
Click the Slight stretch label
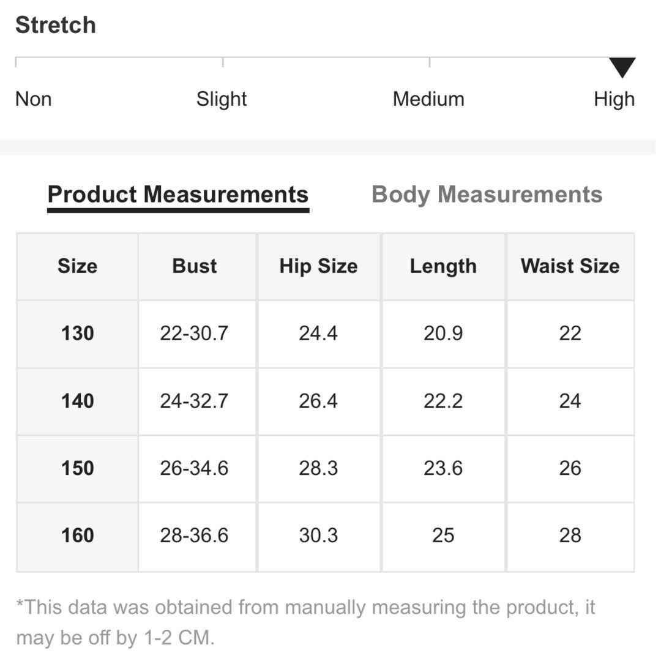[222, 99]
